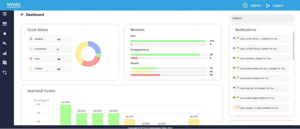Click the AAAA notification message icon
This screenshot has height=129, width=300.
(237, 78)
